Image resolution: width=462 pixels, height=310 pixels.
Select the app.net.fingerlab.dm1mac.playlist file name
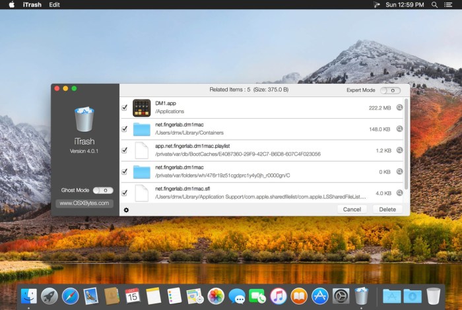pos(193,146)
